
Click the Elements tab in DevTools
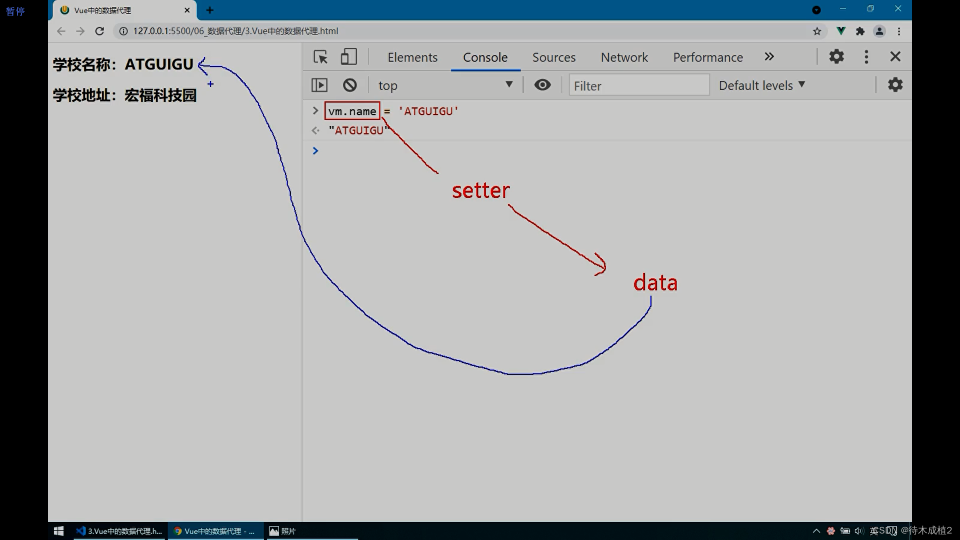412,56
